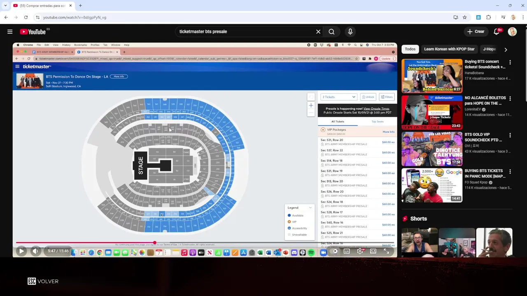Open the Chrome three-dot menu

(523, 17)
